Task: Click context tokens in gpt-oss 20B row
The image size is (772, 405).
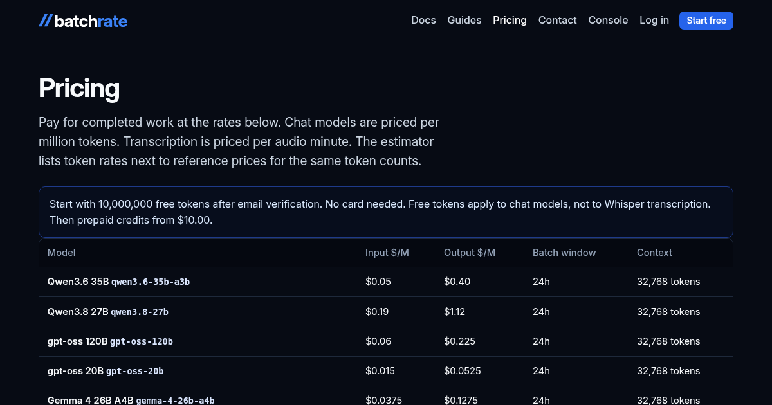Action: [668, 371]
